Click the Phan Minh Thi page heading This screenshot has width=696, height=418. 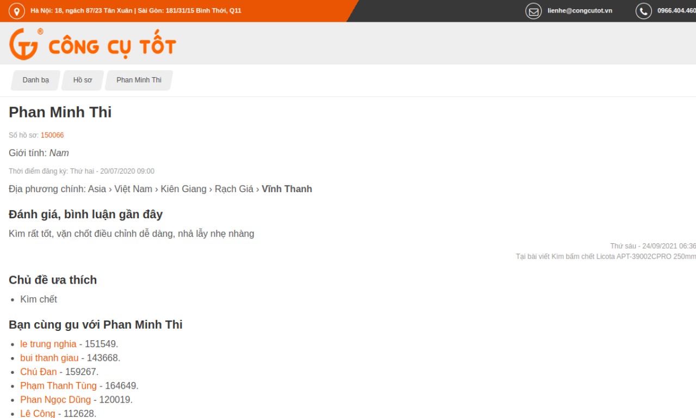pos(60,112)
